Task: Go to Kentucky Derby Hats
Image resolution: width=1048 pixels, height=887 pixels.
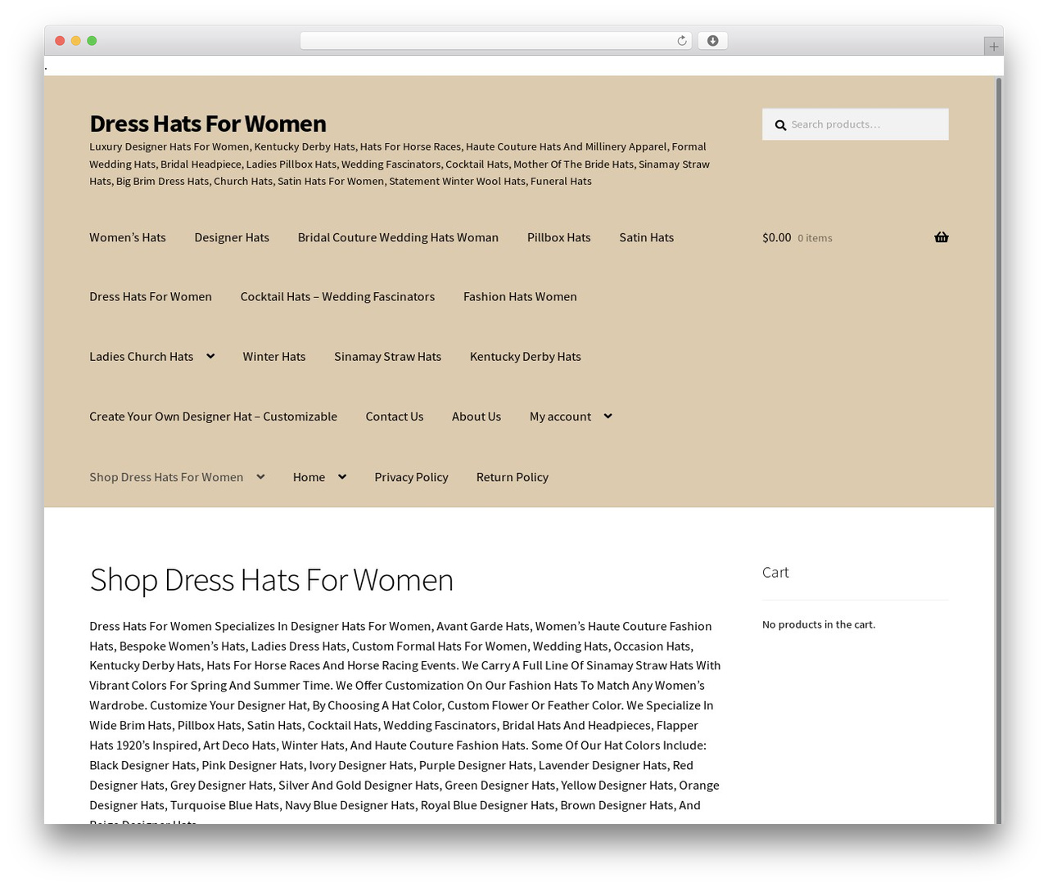Action: click(x=525, y=356)
